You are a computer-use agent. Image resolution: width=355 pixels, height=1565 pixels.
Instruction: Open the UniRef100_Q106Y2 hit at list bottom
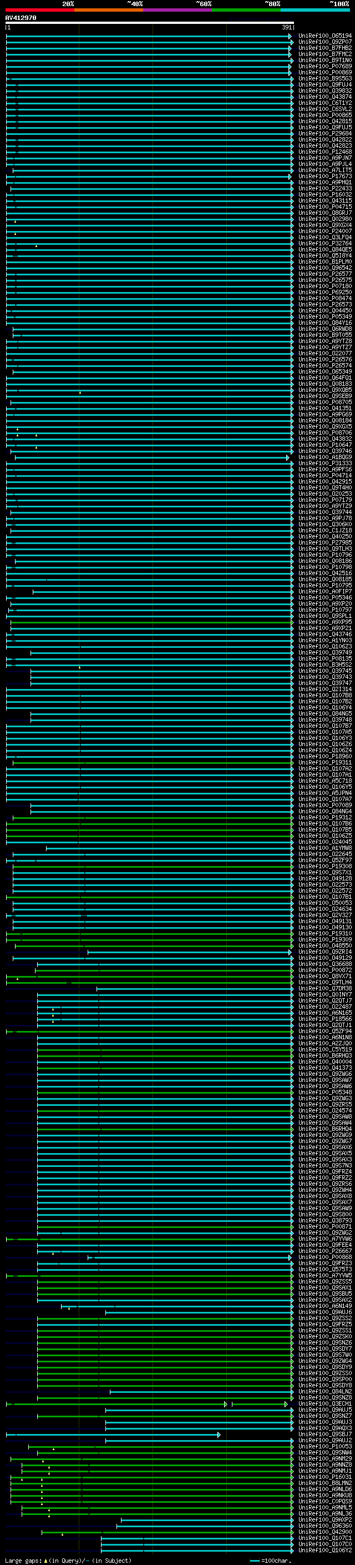[x=324, y=1550]
